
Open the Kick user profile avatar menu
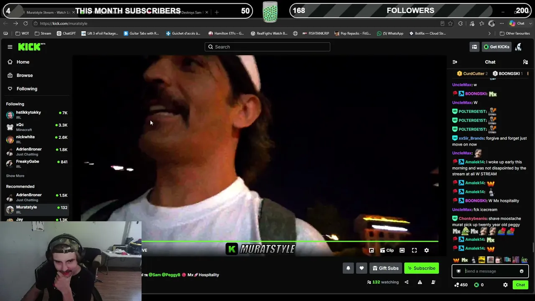(x=518, y=47)
